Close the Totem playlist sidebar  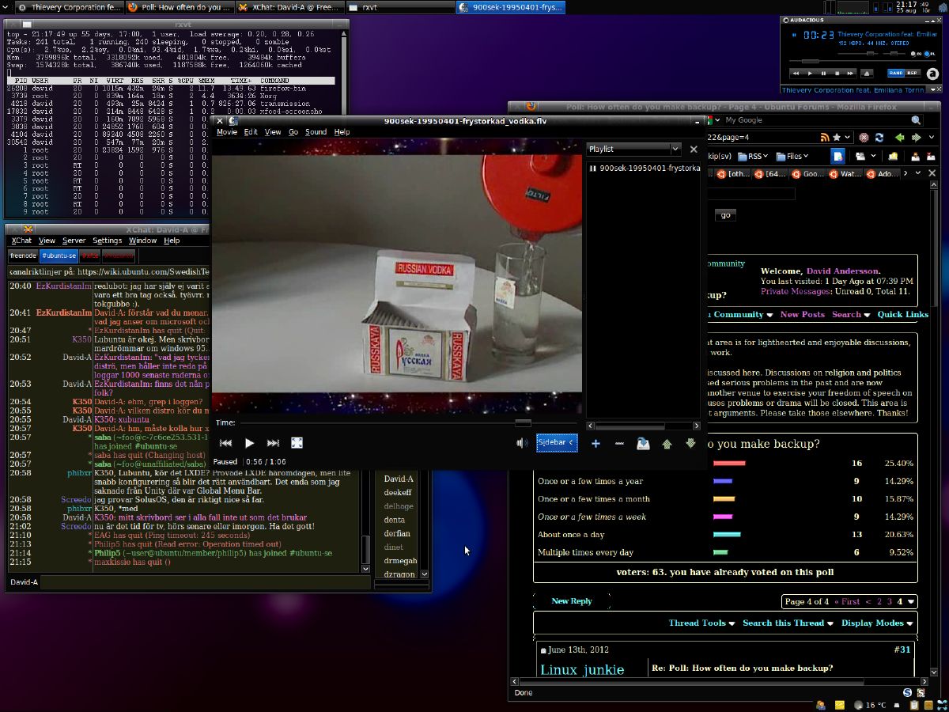pyautogui.click(x=694, y=149)
